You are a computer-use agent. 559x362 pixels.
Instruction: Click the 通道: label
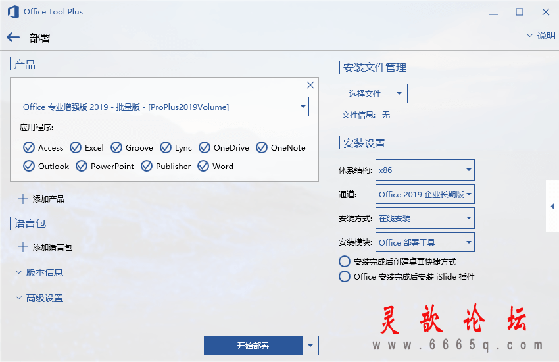348,194
